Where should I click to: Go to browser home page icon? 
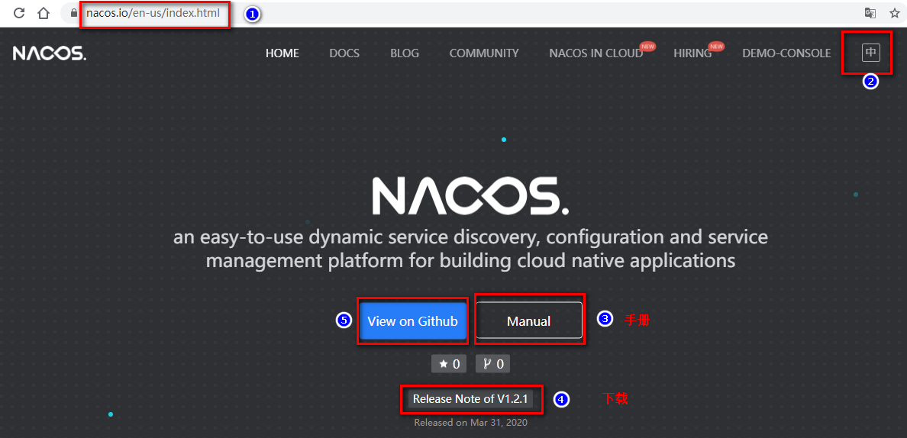coord(44,13)
